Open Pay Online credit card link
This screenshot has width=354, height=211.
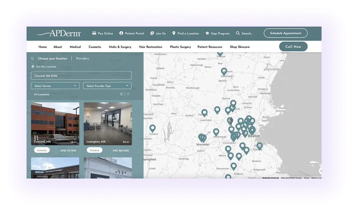[102, 33]
